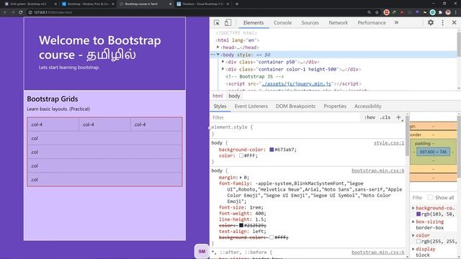Expand computed box-sizing property
This screenshot has height=259, width=461.
pos(413,222)
